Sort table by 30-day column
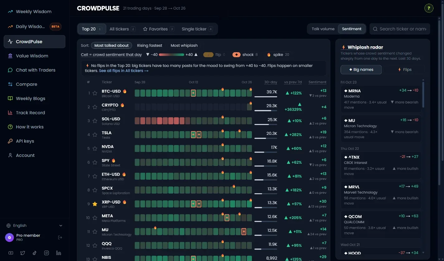This screenshot has width=444, height=261. click(x=271, y=82)
